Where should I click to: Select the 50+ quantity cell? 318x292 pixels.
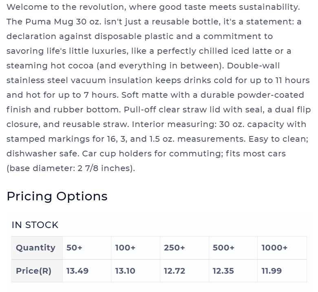87,248
